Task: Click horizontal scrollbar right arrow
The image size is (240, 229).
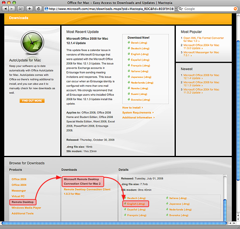Action: (234, 223)
